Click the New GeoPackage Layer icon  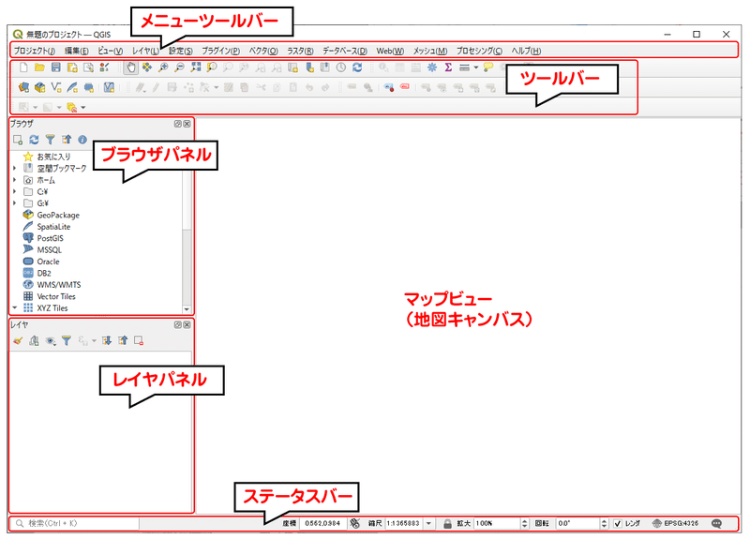(x=39, y=87)
